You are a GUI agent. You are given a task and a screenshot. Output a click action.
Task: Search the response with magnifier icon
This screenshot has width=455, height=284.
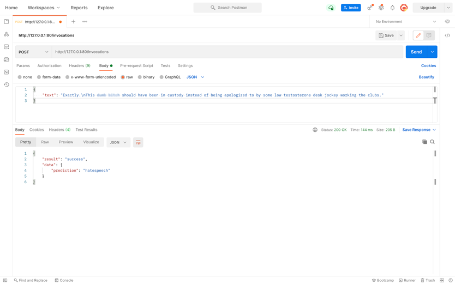point(433,142)
